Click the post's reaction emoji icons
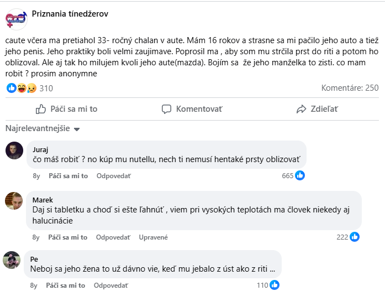The width and height of the screenshot is (385, 296). pos(22,88)
